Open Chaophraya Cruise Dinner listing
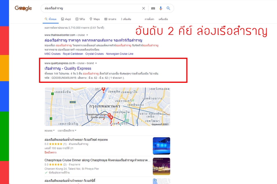The height and width of the screenshot is (184, 277). point(98,160)
